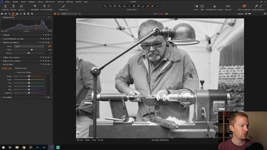The width and height of the screenshot is (267, 150).
Task: Toggle Activer Noir & Blanc checkbox
Action: (15, 72)
